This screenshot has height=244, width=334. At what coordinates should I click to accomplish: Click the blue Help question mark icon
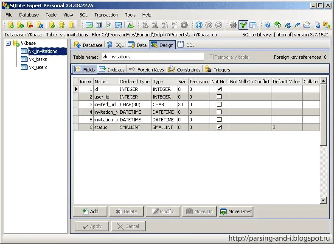coord(268,25)
